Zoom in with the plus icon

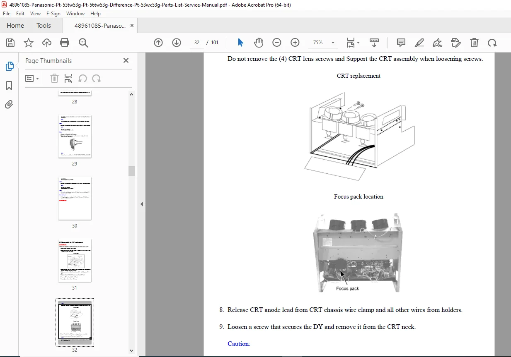(295, 43)
